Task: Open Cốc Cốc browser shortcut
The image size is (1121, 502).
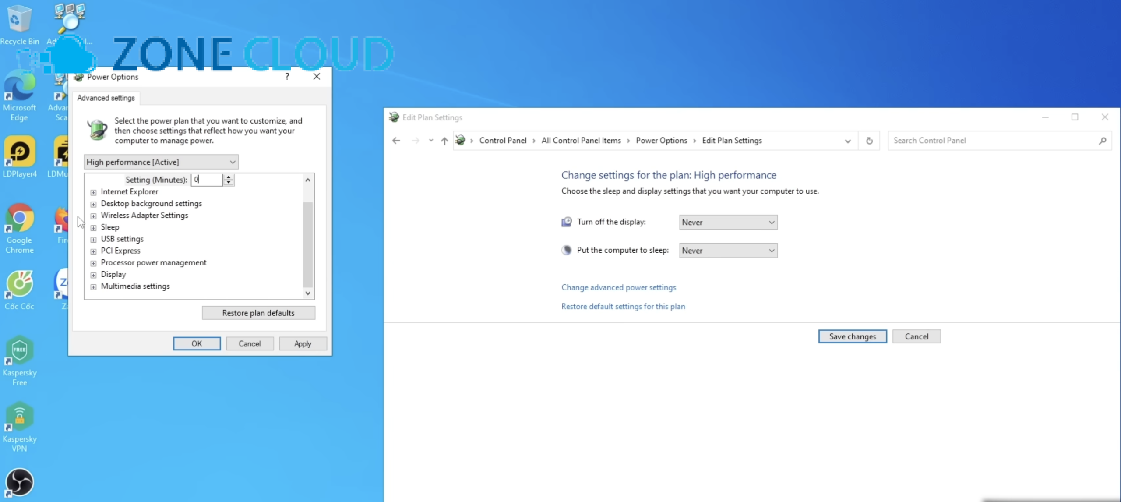Action: click(19, 290)
